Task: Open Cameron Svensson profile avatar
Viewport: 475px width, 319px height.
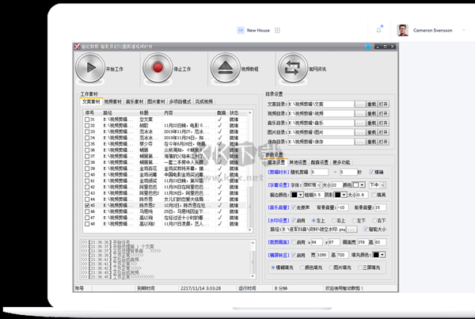Action: [x=402, y=30]
